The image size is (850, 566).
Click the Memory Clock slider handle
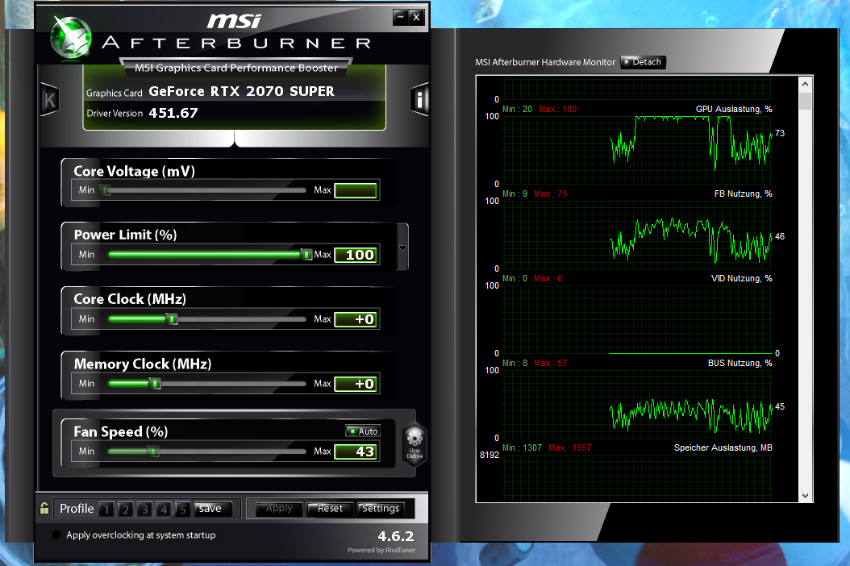(x=155, y=383)
